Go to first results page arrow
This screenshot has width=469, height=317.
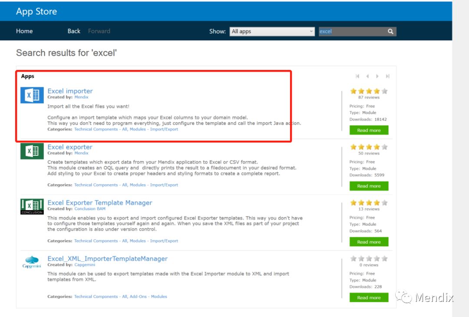[x=357, y=76]
